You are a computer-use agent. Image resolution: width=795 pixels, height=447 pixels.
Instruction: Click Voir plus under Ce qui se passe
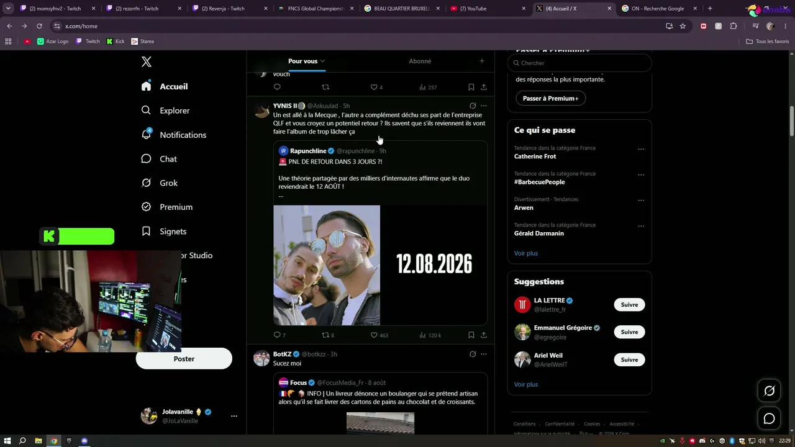pyautogui.click(x=526, y=253)
